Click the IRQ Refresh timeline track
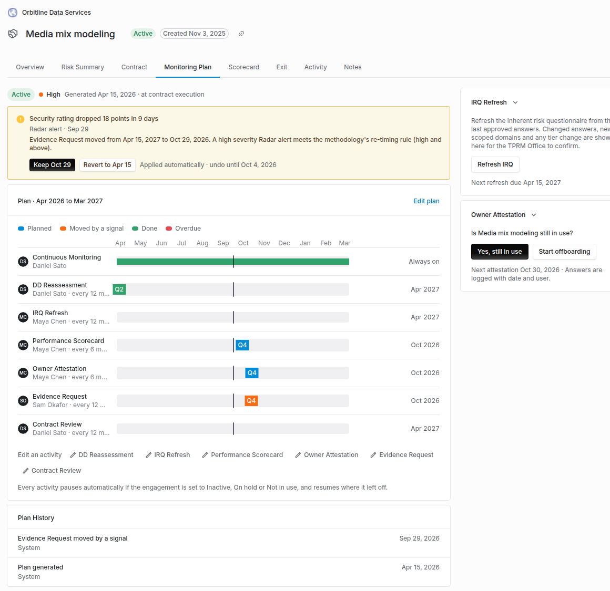The height and width of the screenshot is (591, 610). [232, 317]
